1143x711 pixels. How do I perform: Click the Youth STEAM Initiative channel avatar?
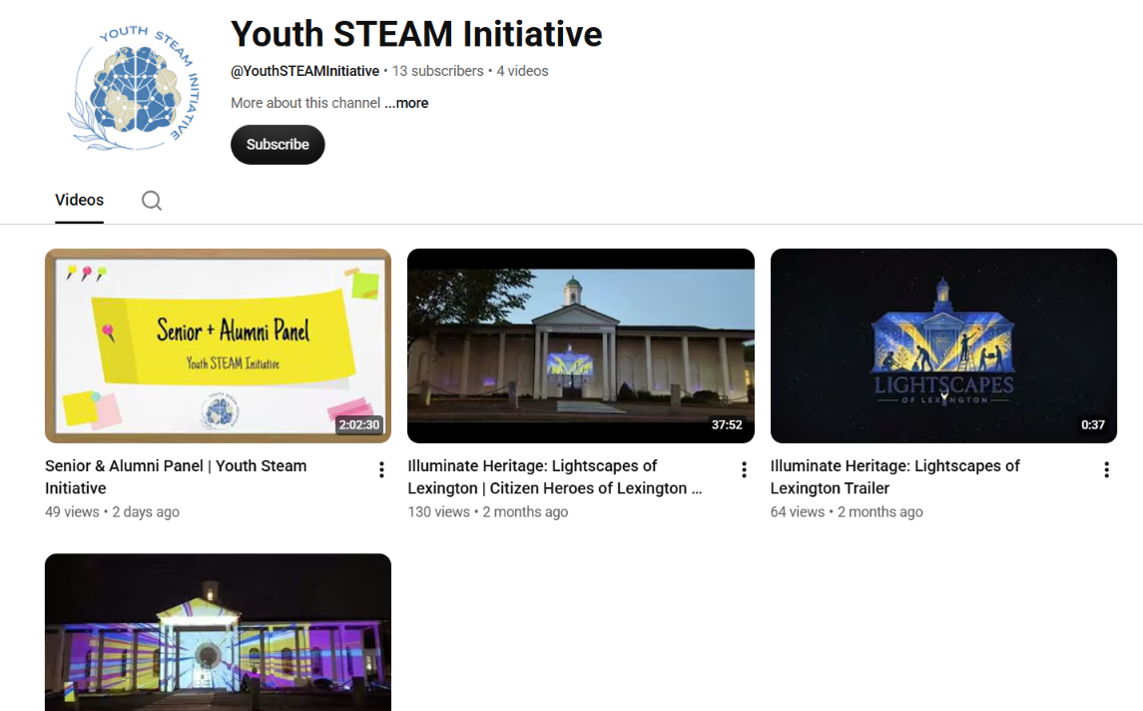pyautogui.click(x=134, y=86)
